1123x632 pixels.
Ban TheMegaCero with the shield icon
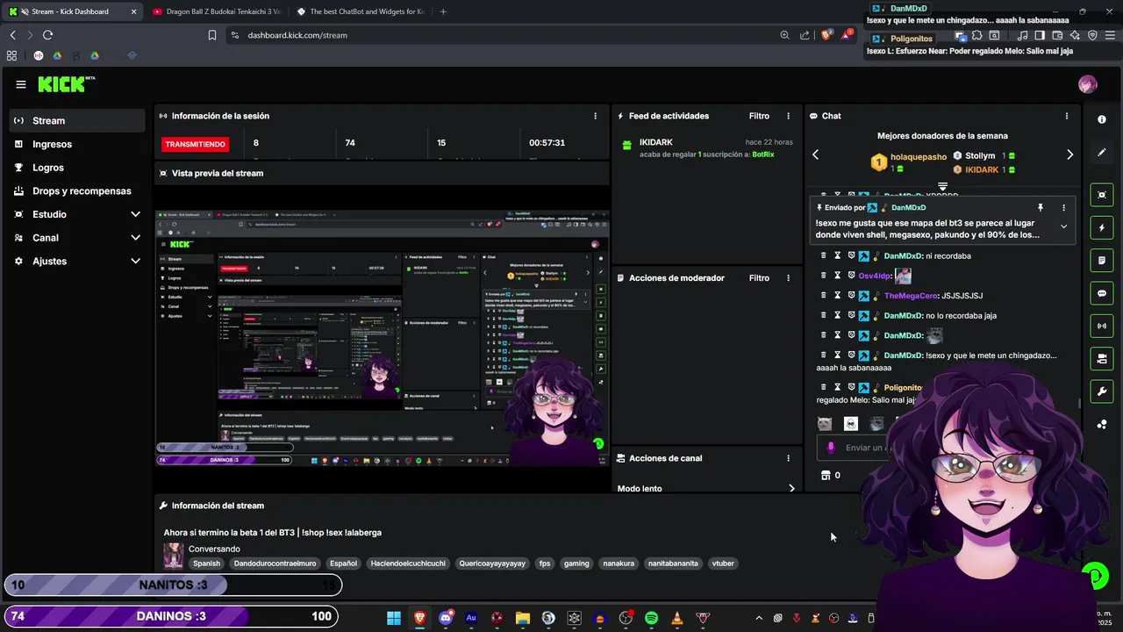point(851,296)
